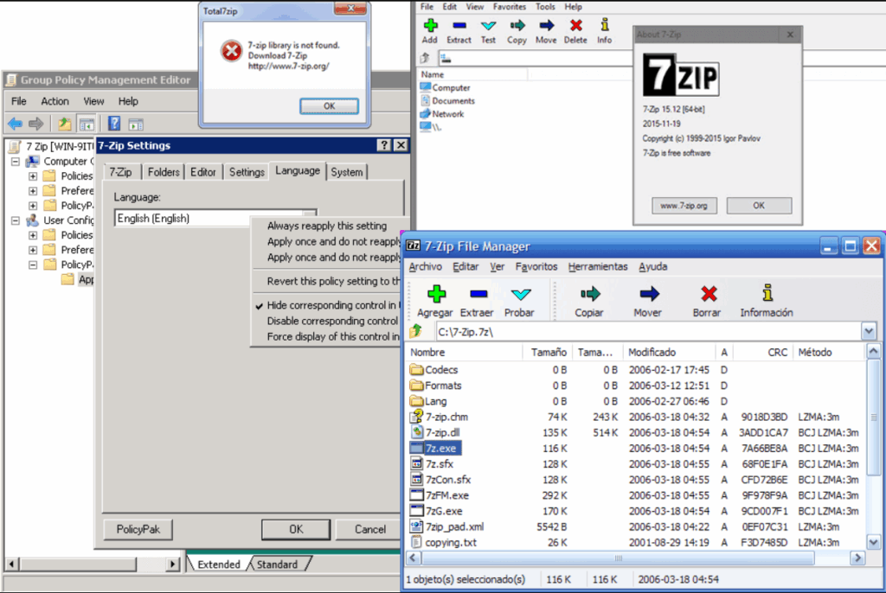Image resolution: width=886 pixels, height=593 pixels.
Task: Click the Copy toolbar icon
Action: point(517,25)
